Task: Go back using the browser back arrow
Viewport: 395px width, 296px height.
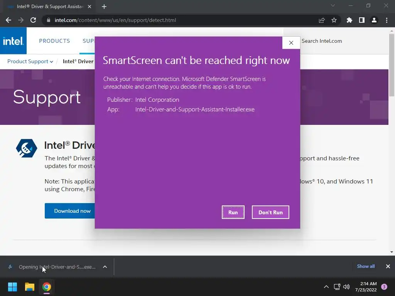Action: tap(8, 20)
